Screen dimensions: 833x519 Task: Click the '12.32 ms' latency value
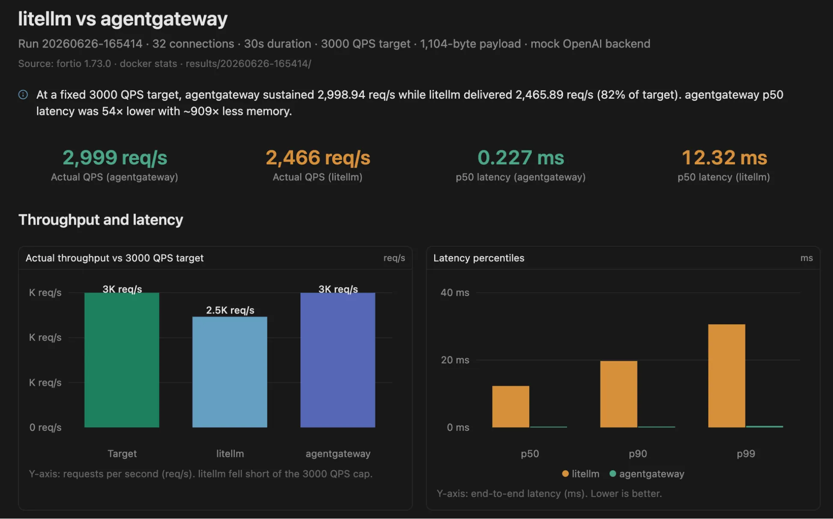click(724, 157)
